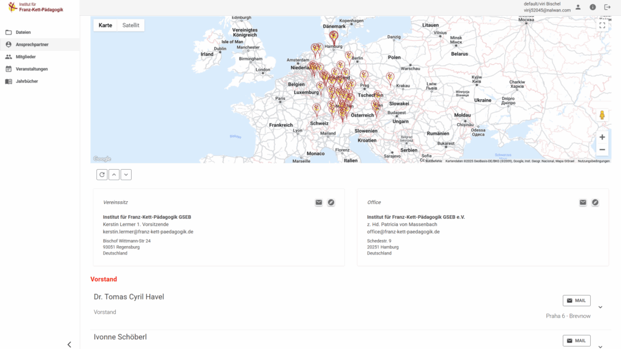The image size is (621, 349).
Task: Open Google logo on the map
Action: click(102, 159)
